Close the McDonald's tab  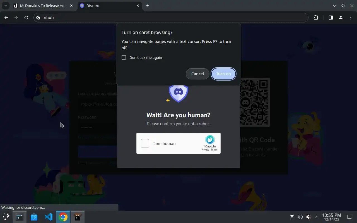[x=72, y=6]
